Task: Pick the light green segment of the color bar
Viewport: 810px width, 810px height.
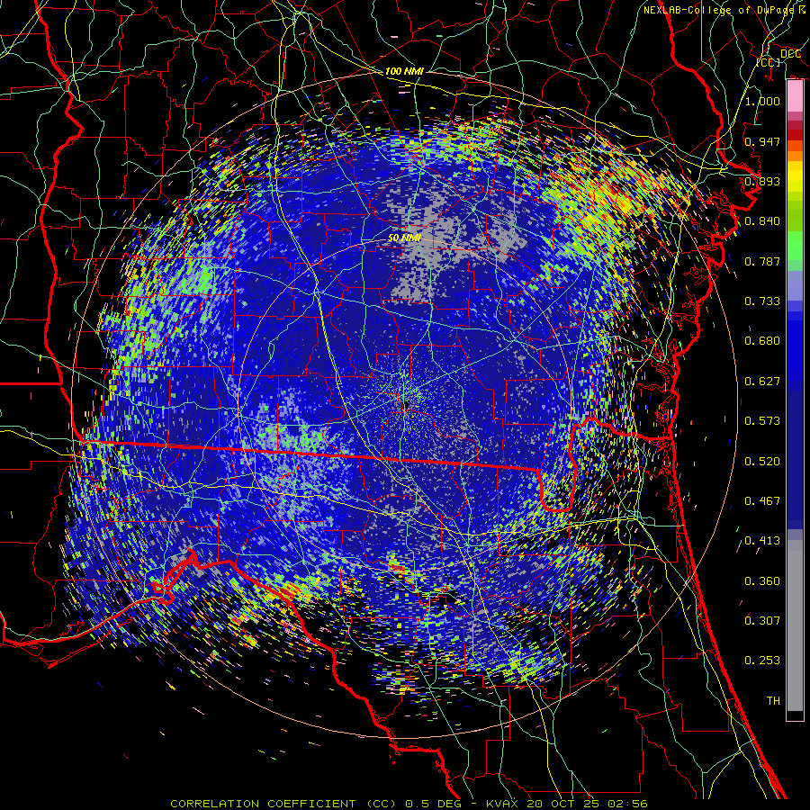Action: tap(795, 246)
